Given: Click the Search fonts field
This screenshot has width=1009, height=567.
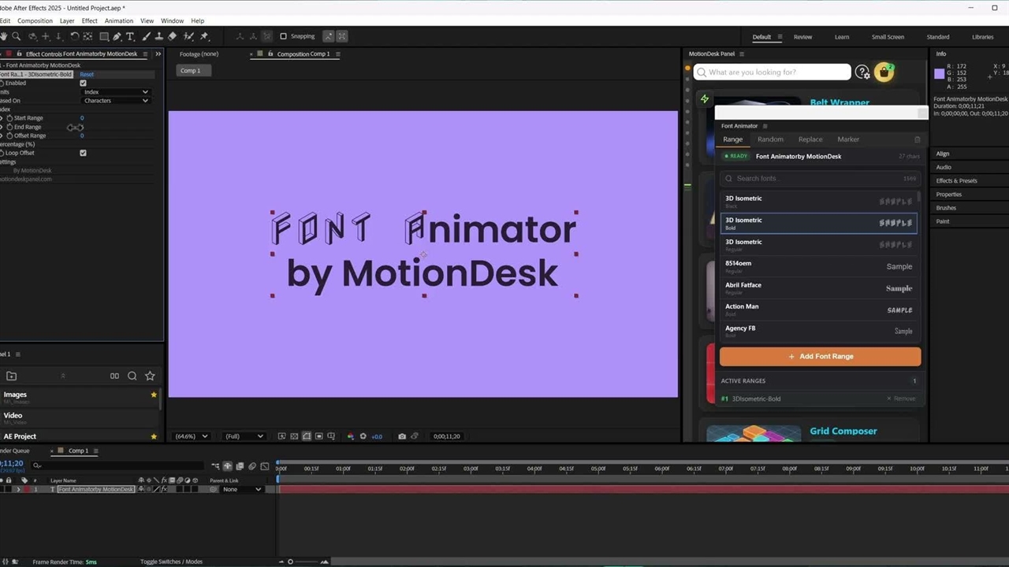Looking at the screenshot, I should point(820,178).
